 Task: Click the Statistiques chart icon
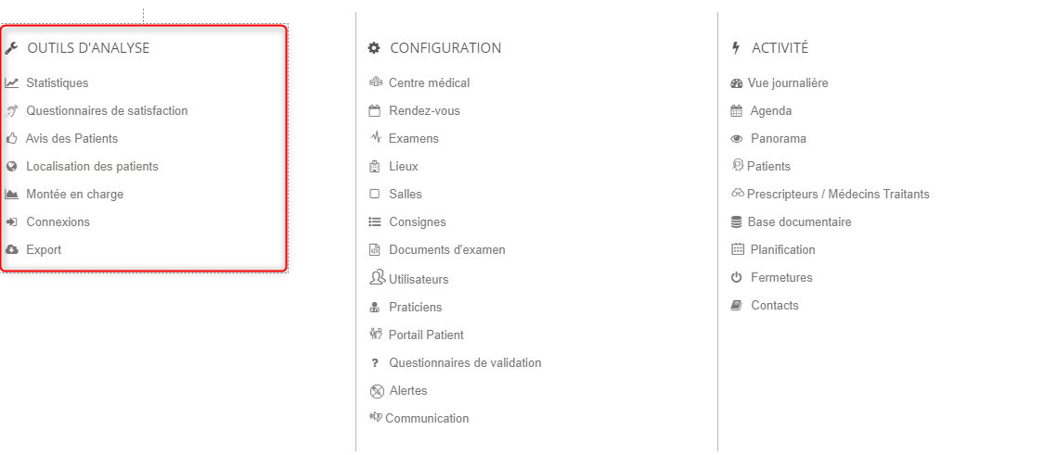point(11,83)
